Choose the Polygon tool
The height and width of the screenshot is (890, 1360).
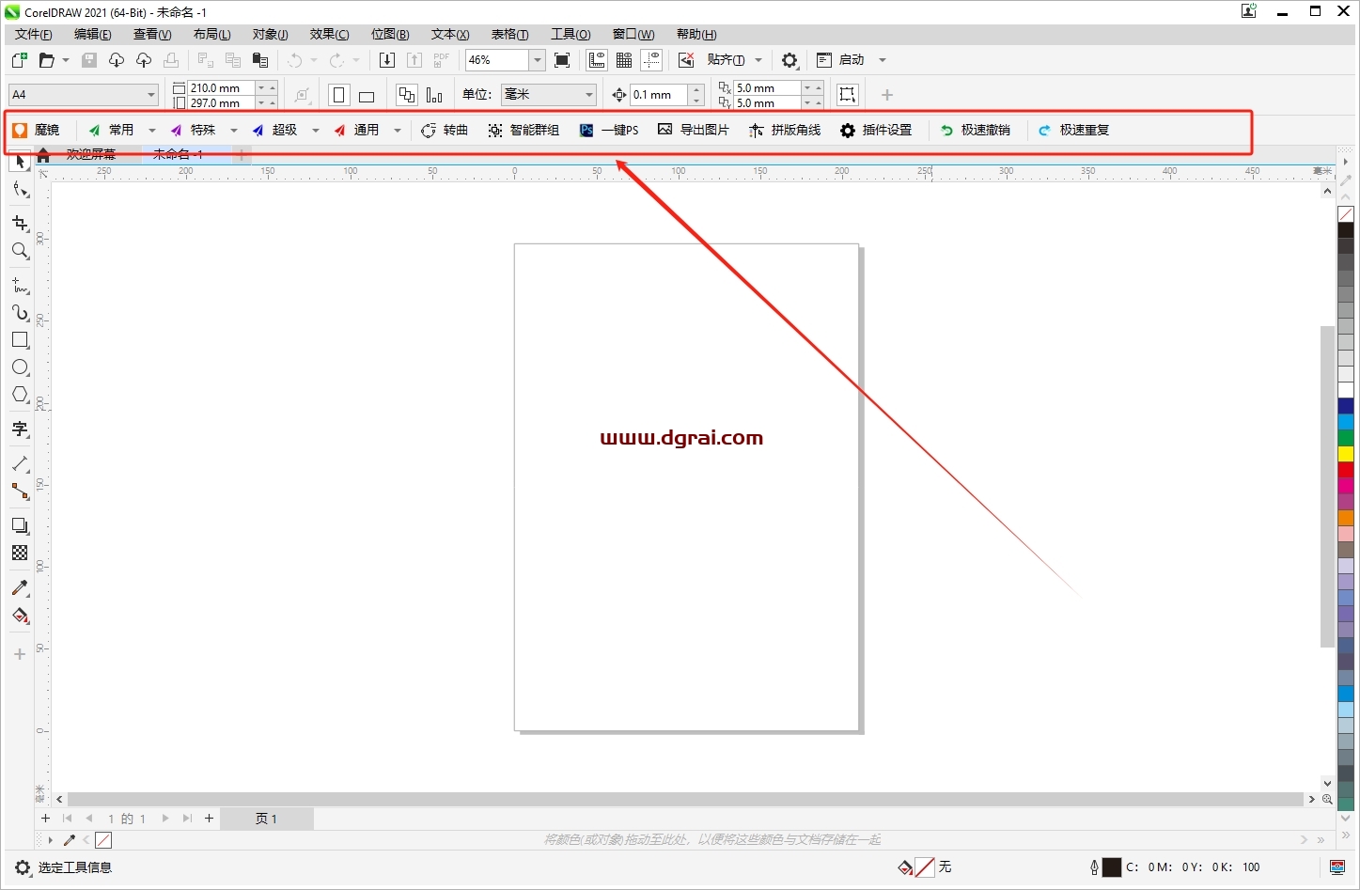click(x=20, y=395)
